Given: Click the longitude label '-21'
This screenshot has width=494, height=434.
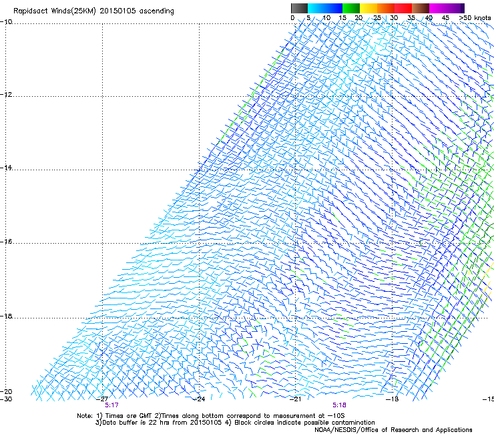Looking at the screenshot, I should (x=296, y=399).
